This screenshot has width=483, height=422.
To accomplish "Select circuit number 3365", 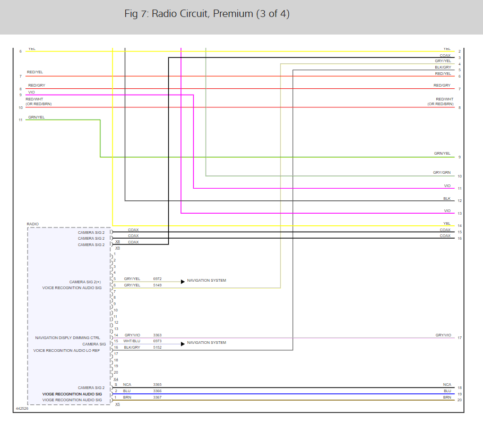I will tap(157, 385).
